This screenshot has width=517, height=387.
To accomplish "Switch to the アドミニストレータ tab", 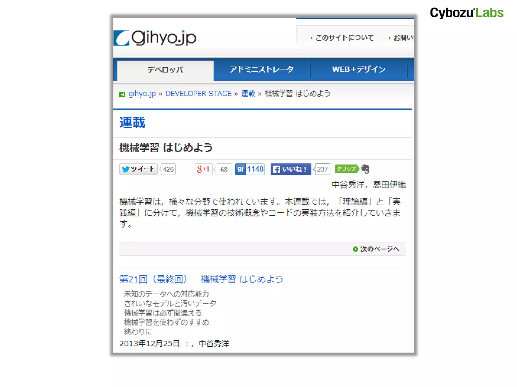I will click(x=262, y=69).
